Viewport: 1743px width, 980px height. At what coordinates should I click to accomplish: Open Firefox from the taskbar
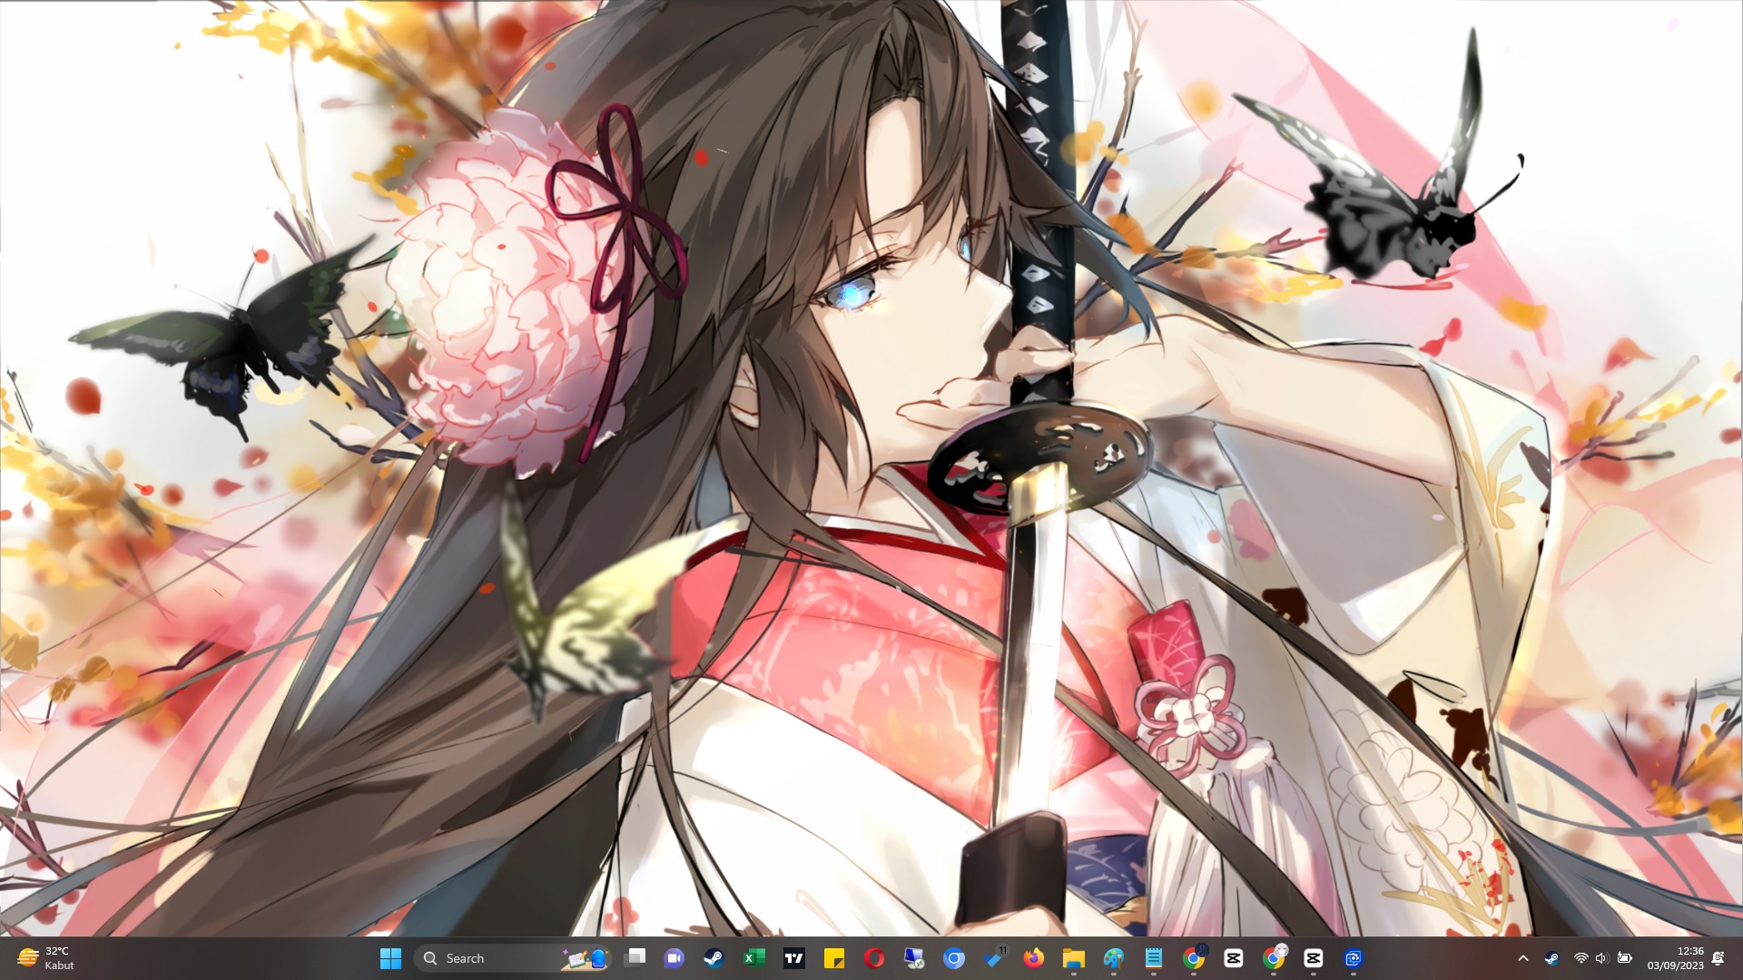click(x=1033, y=958)
